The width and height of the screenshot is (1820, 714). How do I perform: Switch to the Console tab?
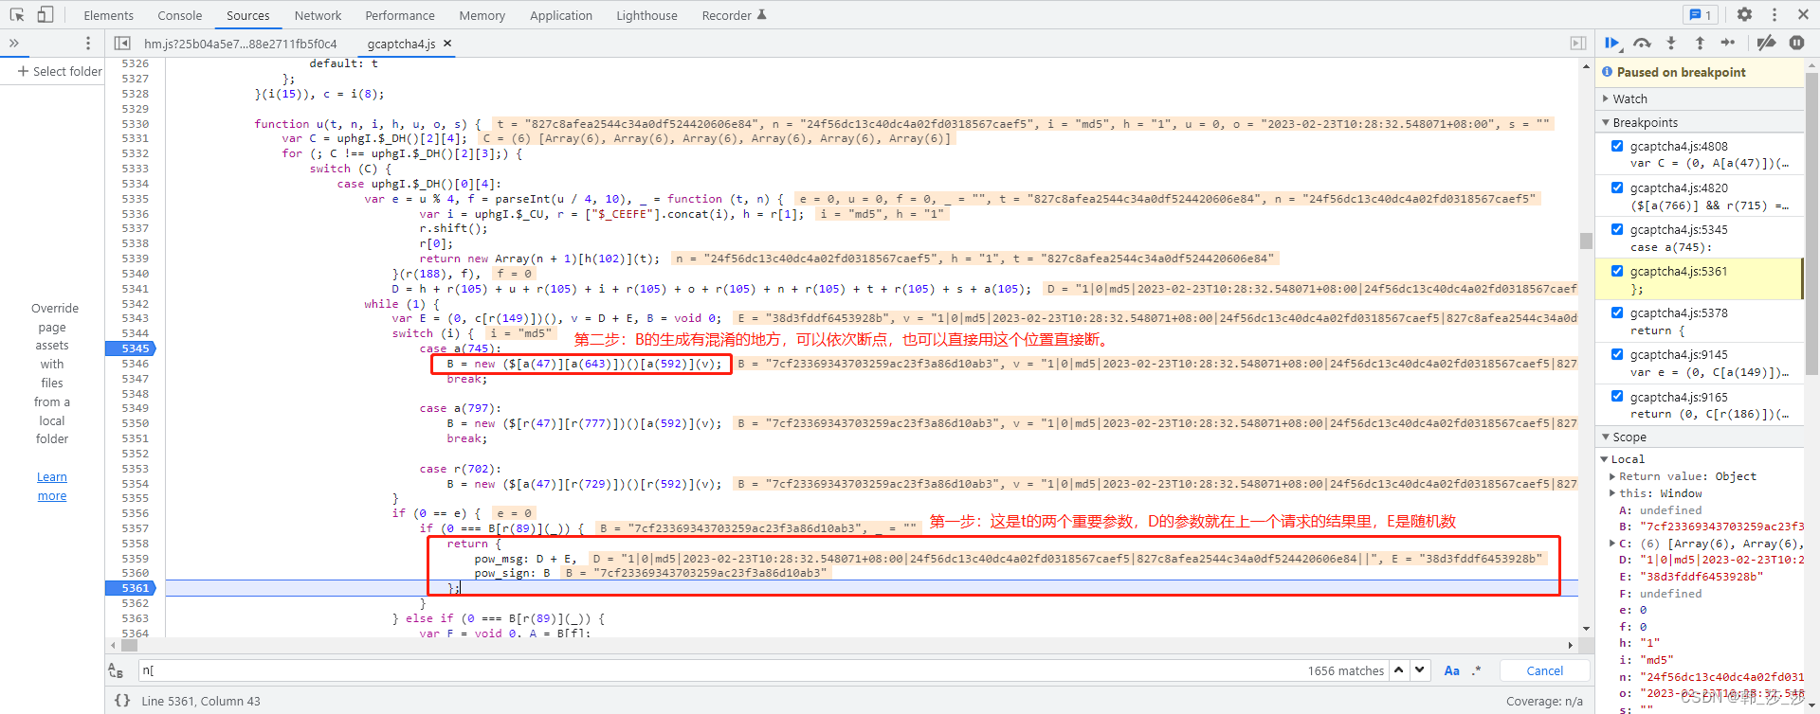click(180, 15)
